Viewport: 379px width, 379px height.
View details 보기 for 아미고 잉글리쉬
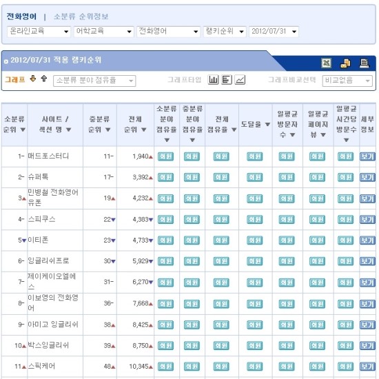(367, 325)
